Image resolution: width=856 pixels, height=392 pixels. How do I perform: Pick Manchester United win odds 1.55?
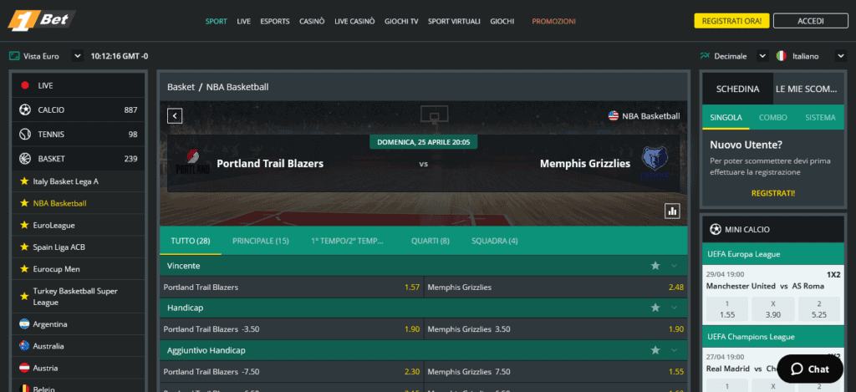point(726,309)
